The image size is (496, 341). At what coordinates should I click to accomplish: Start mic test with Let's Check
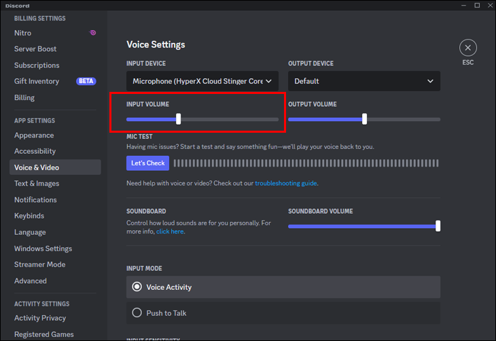point(147,163)
